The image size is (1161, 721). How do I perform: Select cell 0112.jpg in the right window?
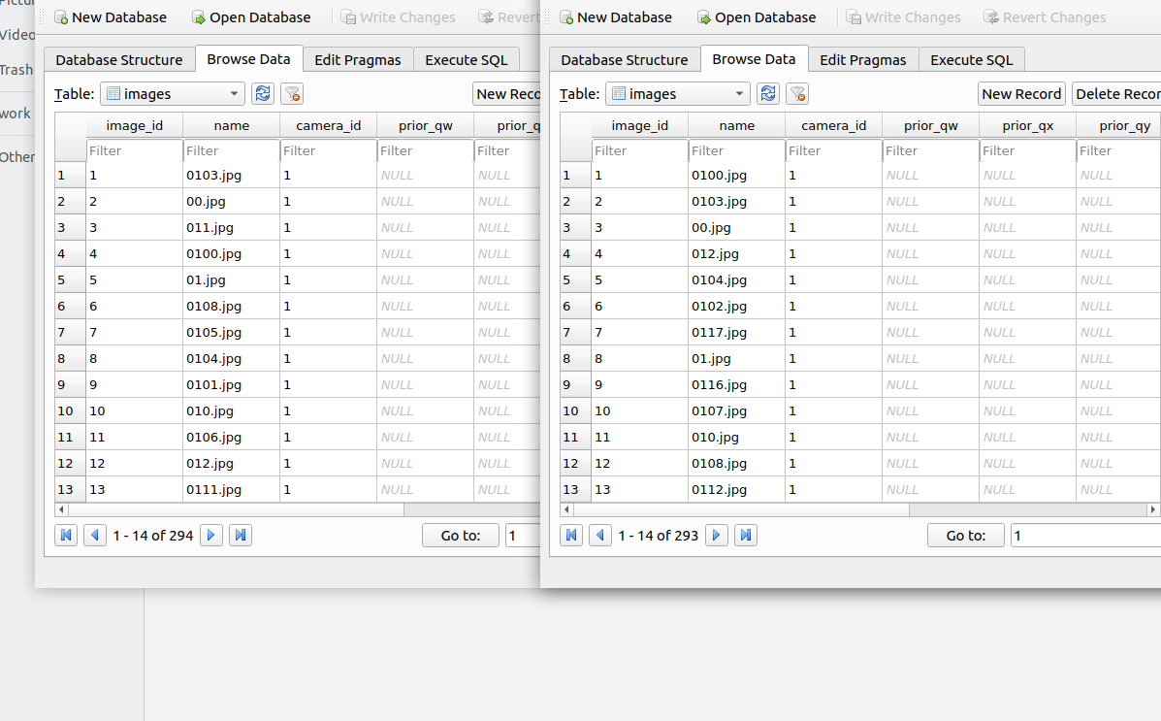pyautogui.click(x=737, y=490)
